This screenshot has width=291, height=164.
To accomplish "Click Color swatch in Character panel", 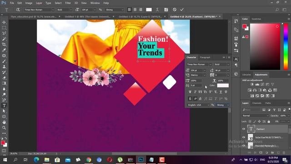I will coord(223,85).
